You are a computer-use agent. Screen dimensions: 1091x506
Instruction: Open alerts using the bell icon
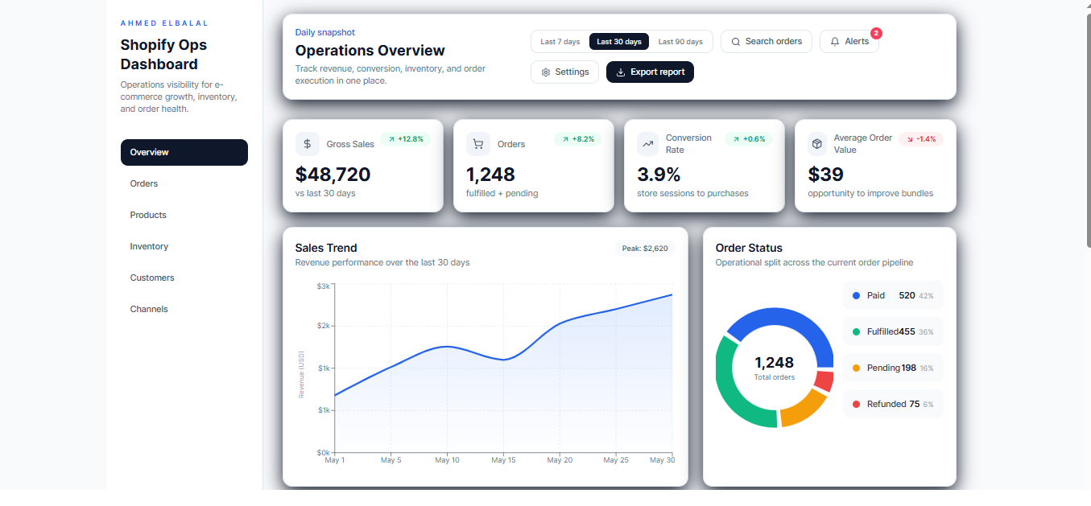click(835, 41)
